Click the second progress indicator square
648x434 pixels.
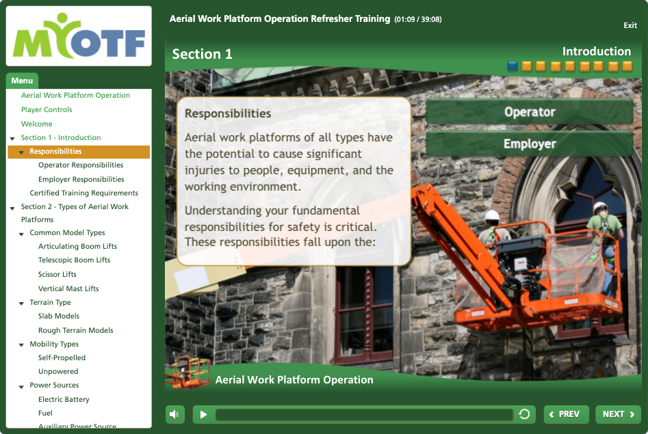click(x=526, y=66)
